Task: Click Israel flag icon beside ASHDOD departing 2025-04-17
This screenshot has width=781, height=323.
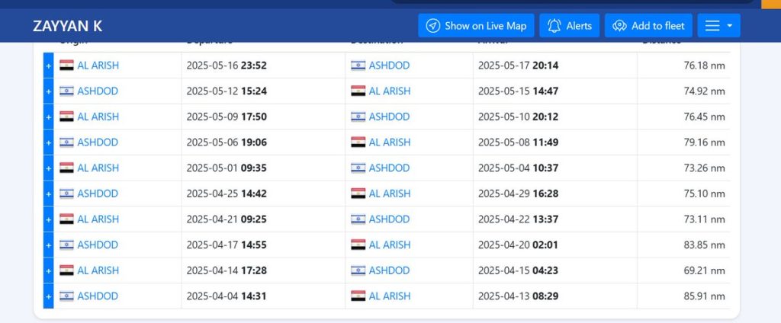Action: tap(66, 245)
